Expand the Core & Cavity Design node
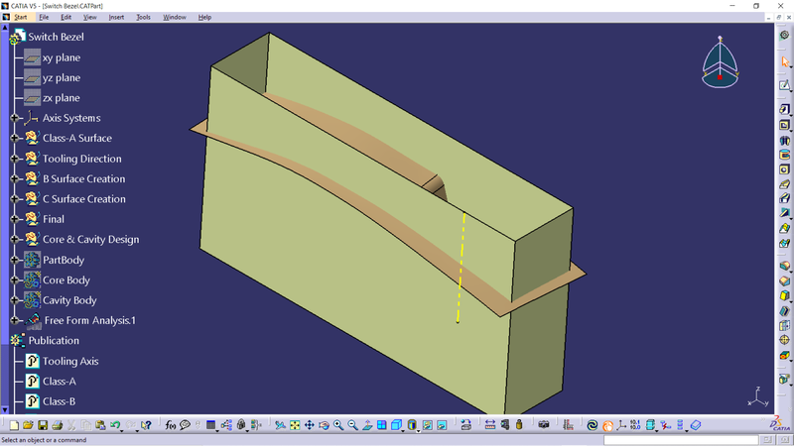 click(x=15, y=239)
